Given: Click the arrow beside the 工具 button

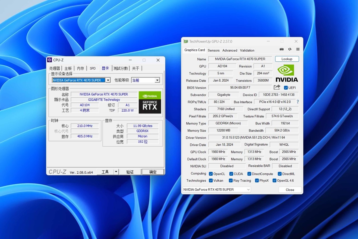Looking at the screenshot, I should (x=116, y=172).
